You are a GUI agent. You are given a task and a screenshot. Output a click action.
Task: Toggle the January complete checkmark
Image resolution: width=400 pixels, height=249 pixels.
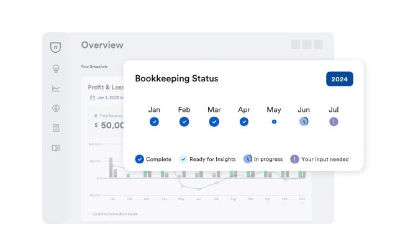pos(154,122)
